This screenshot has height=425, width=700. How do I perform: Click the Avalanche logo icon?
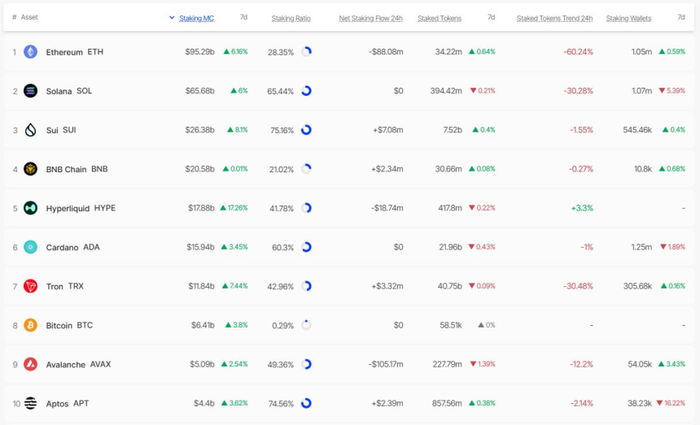click(x=30, y=364)
